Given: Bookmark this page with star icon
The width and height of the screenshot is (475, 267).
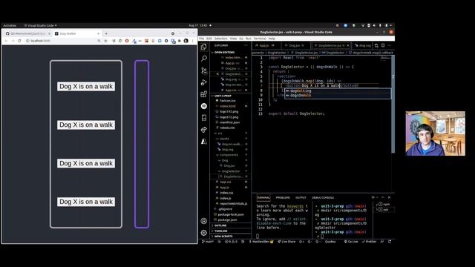Looking at the screenshot, I should pyautogui.click(x=105, y=41).
